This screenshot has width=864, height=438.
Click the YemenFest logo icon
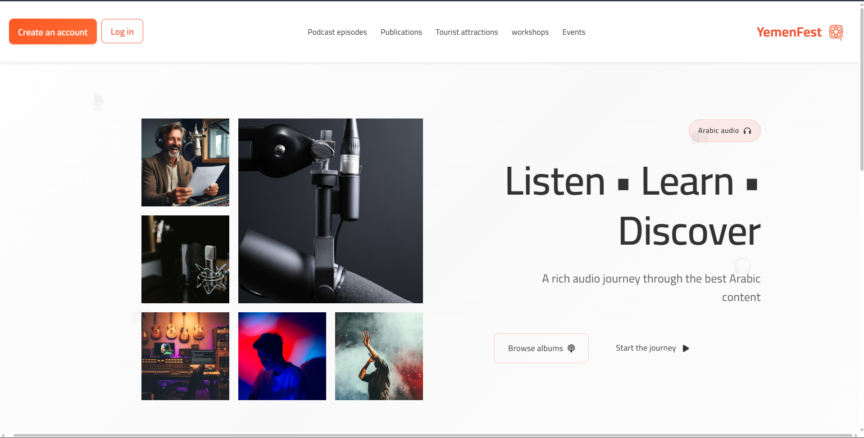coord(836,32)
